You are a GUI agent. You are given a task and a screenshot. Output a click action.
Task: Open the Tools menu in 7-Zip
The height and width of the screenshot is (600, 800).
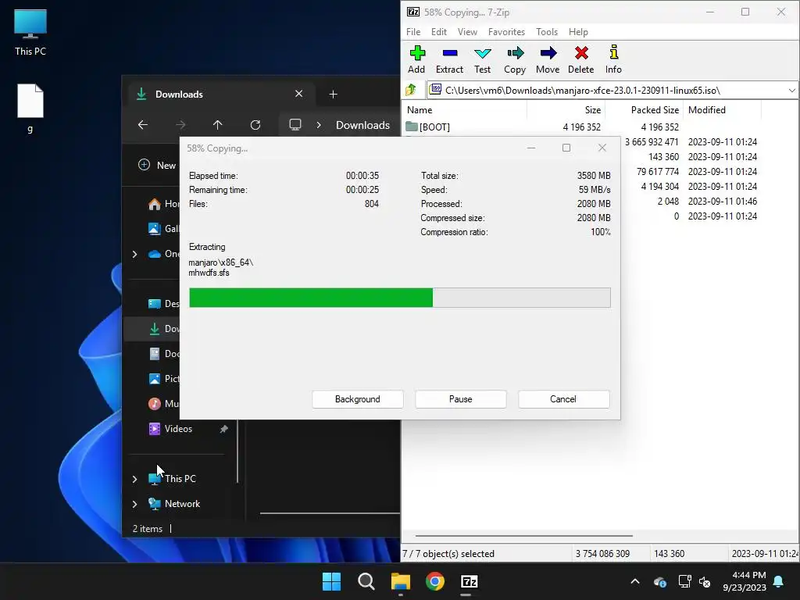[547, 31]
